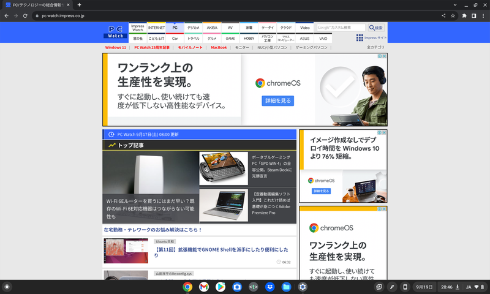The image size is (490, 294).
Task: Switch to the INTERNET tab
Action: pos(156,28)
